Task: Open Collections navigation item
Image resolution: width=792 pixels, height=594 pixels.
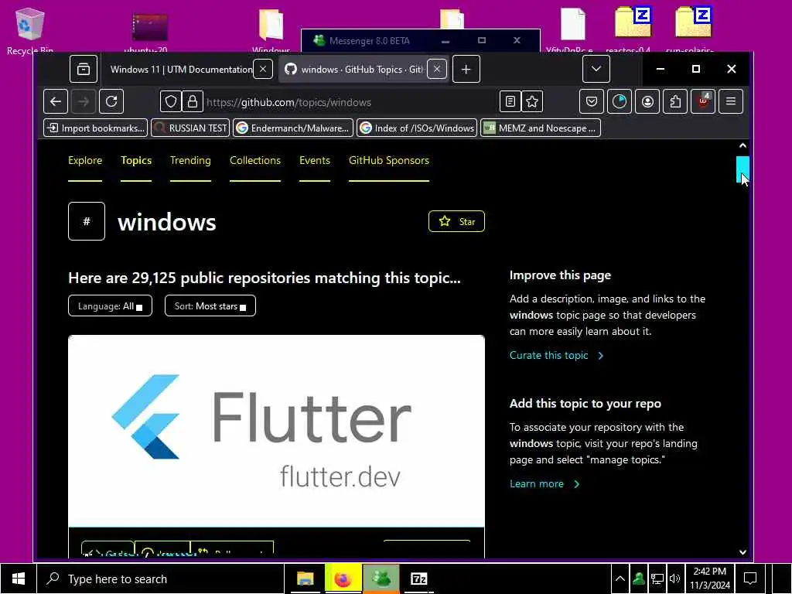Action: click(x=255, y=161)
